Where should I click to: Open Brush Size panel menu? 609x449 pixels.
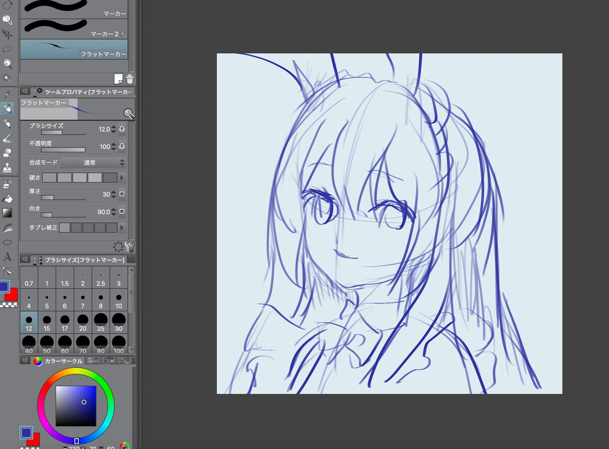click(25, 259)
